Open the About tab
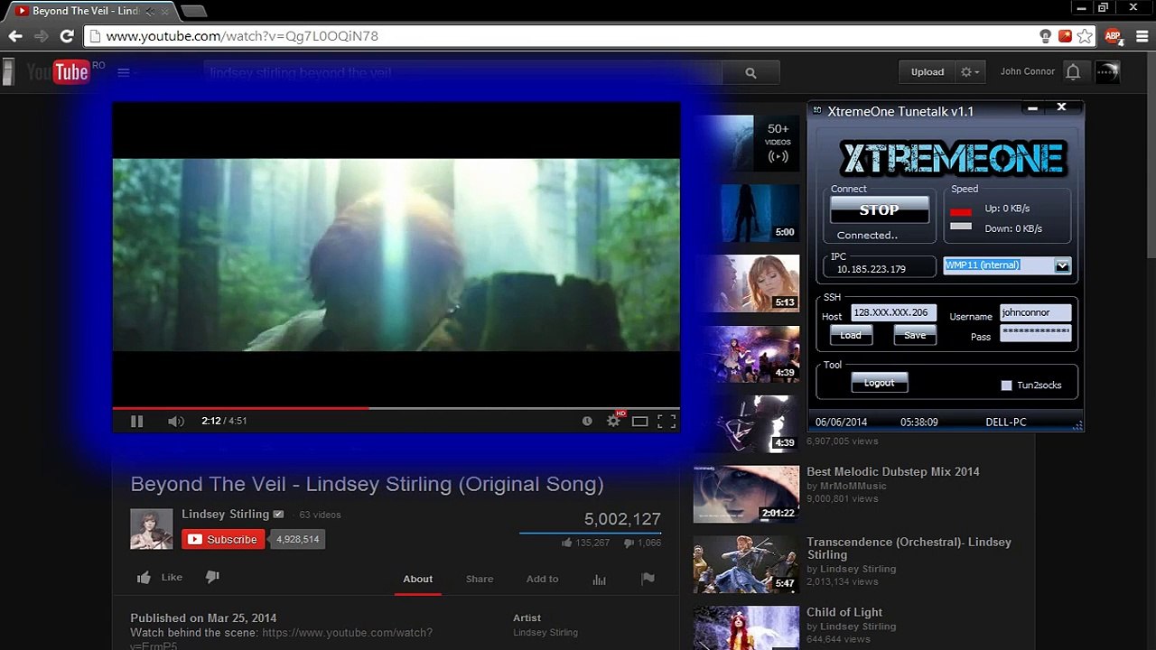This screenshot has height=650, width=1156. pos(417,580)
